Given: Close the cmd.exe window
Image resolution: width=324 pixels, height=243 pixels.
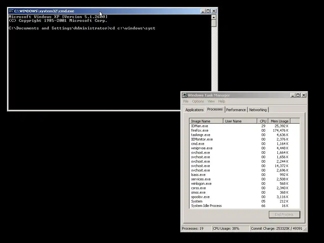Looking at the screenshot, I should [x=214, y=11].
